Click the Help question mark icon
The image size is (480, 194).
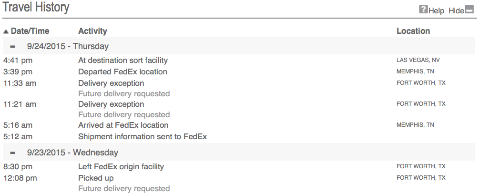point(423,9)
